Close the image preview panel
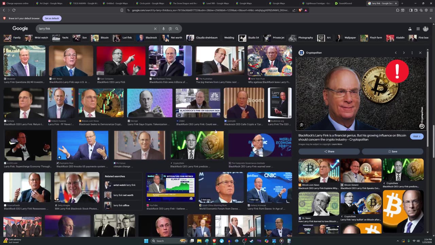Image resolution: width=435 pixels, height=245 pixels. [x=420, y=53]
